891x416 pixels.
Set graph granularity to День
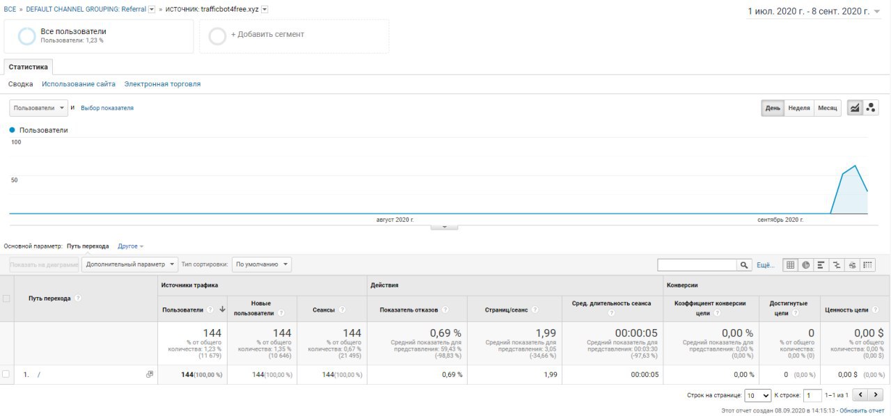point(773,108)
